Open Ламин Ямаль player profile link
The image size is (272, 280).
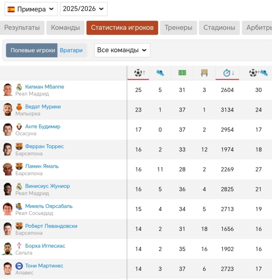[x=42, y=166]
